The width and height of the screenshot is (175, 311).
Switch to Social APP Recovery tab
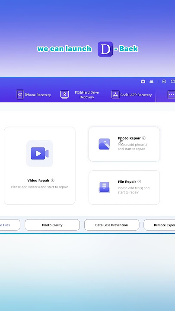pos(131,95)
